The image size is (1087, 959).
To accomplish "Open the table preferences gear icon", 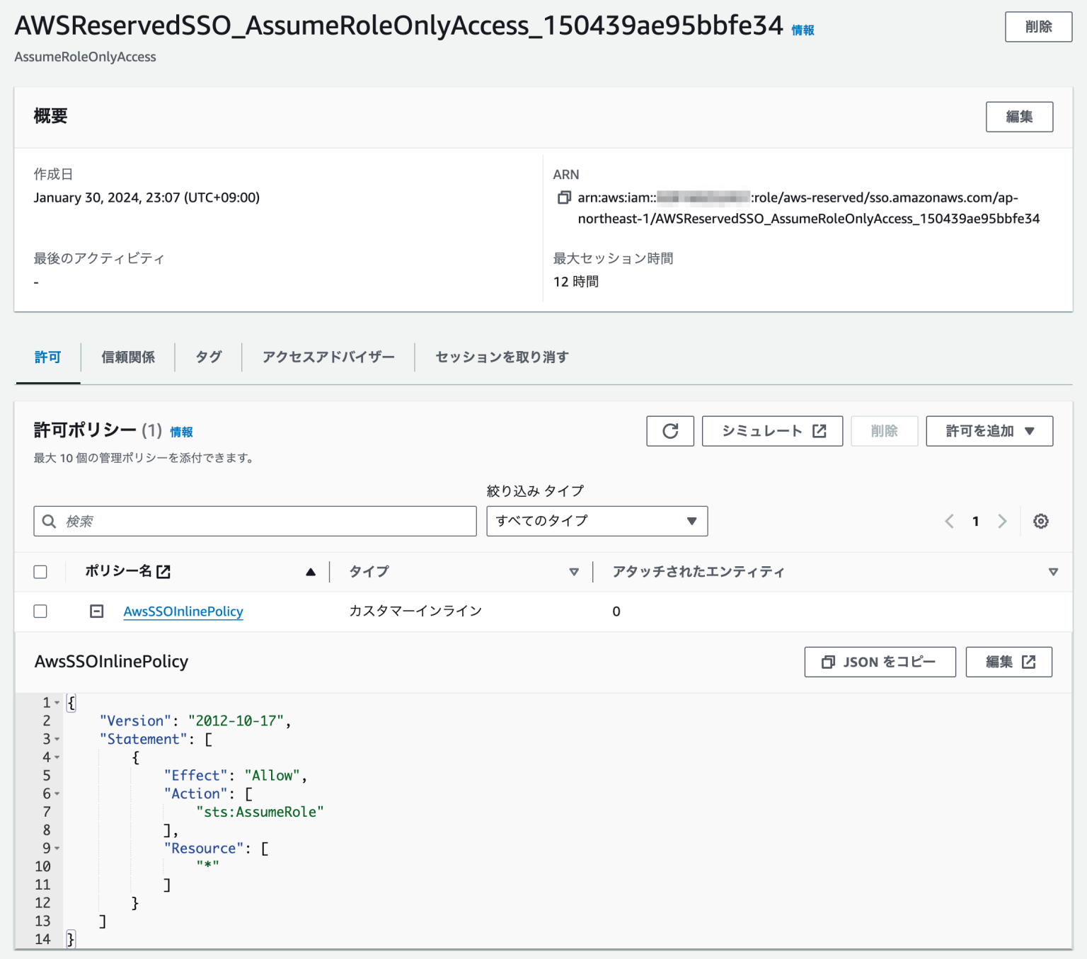I will pyautogui.click(x=1040, y=521).
